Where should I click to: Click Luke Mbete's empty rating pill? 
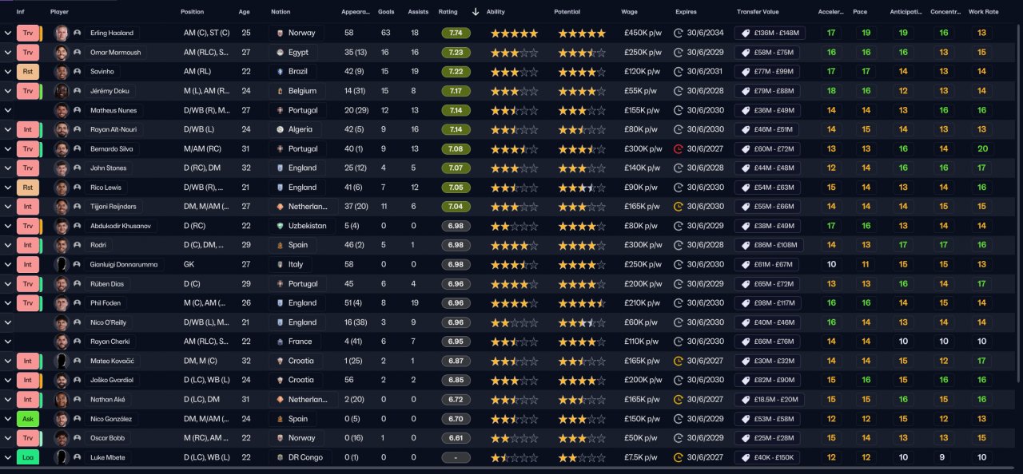coord(456,457)
